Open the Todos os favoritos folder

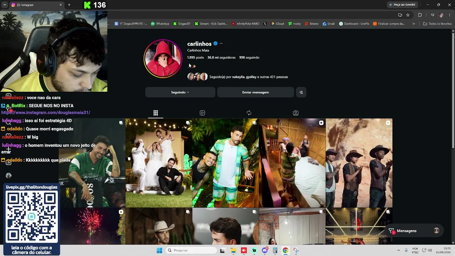pos(437,24)
